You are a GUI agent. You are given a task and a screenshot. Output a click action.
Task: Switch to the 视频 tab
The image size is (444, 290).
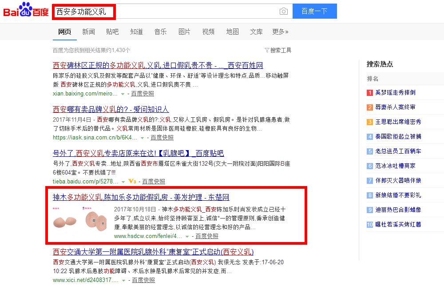pos(208,32)
